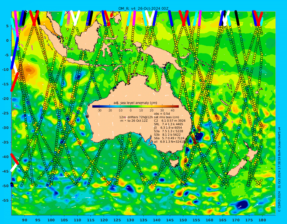This screenshot has height=224, width=287.
Task: Click latitude label '-15' on left axis
Action: [5, 84]
